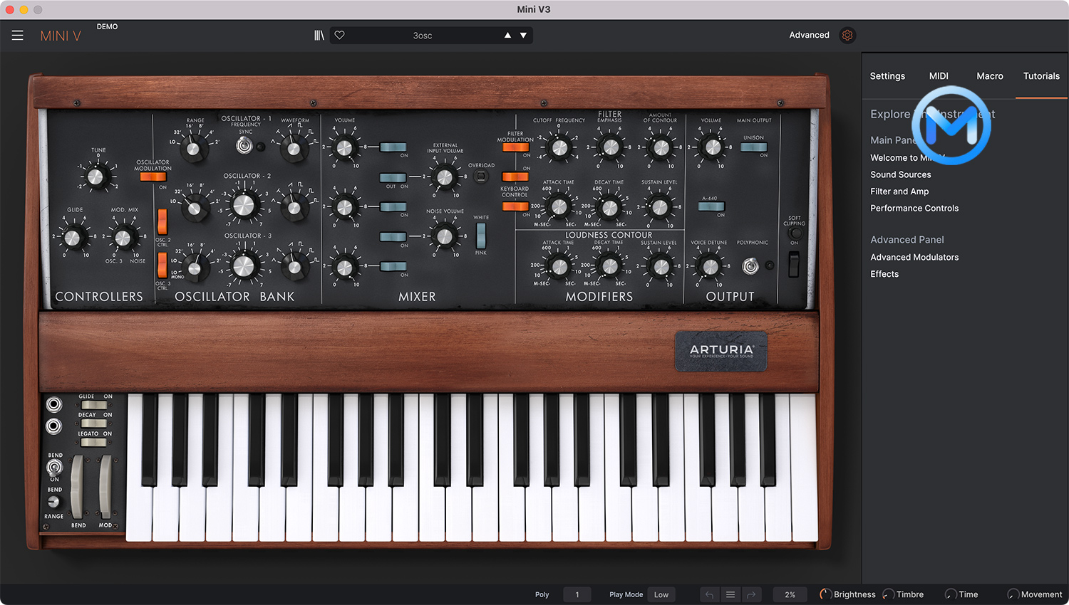This screenshot has height=605, width=1069.
Task: Open the hamburger main menu
Action: point(18,35)
